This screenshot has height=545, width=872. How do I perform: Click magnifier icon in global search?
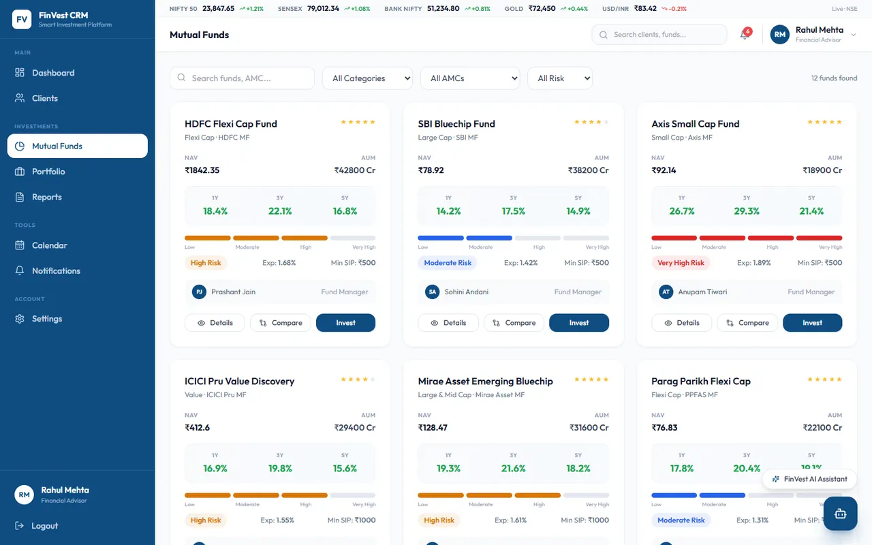(604, 35)
